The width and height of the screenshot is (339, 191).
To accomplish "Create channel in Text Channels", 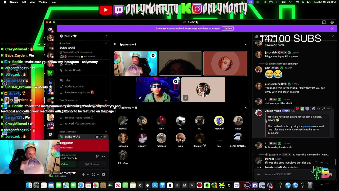I will (x=106, y=101).
